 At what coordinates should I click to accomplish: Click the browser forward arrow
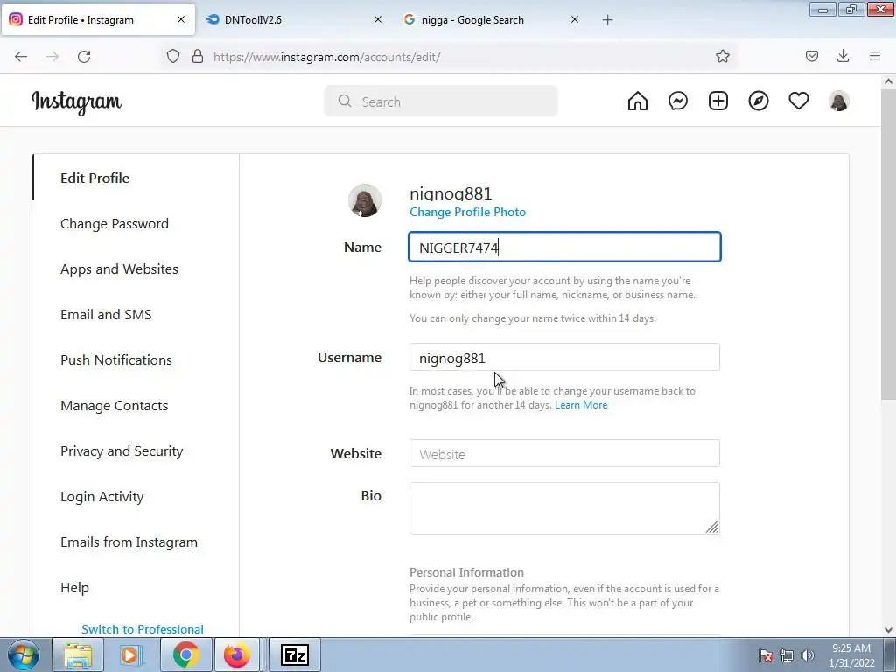tap(52, 57)
